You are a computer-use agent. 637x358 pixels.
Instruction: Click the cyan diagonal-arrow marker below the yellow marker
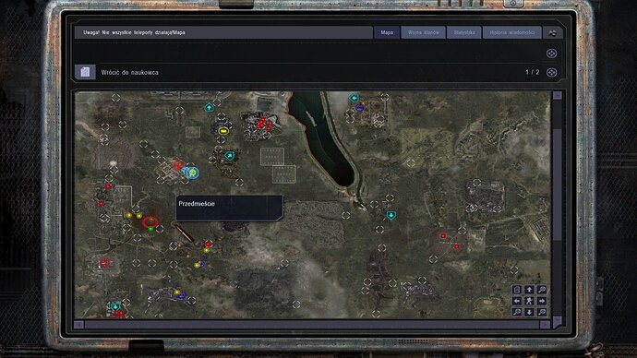click(x=230, y=155)
